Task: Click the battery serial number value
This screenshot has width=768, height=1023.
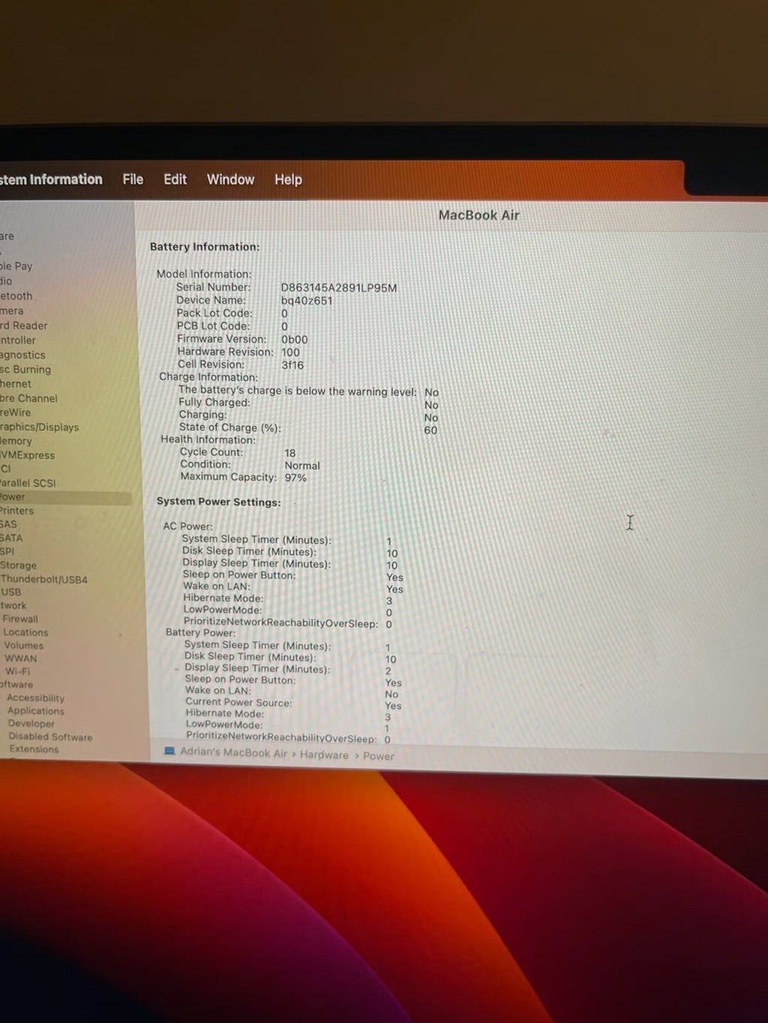Action: (x=338, y=288)
